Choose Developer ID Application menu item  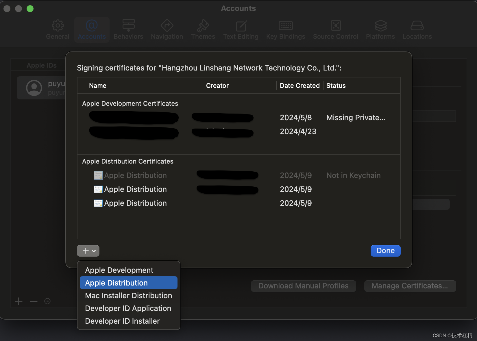(129, 308)
